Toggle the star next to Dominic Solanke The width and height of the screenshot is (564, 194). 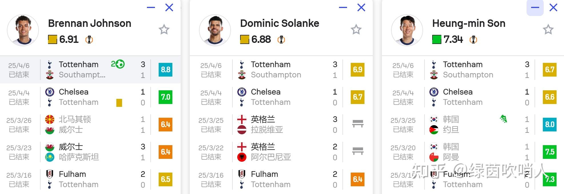(x=356, y=29)
